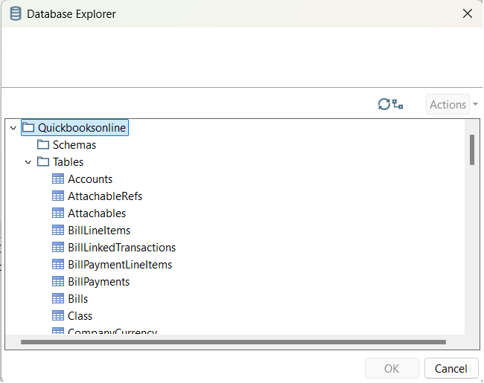The image size is (484, 383).
Task: Close the Database Explorer dialog
Action: pyautogui.click(x=467, y=13)
